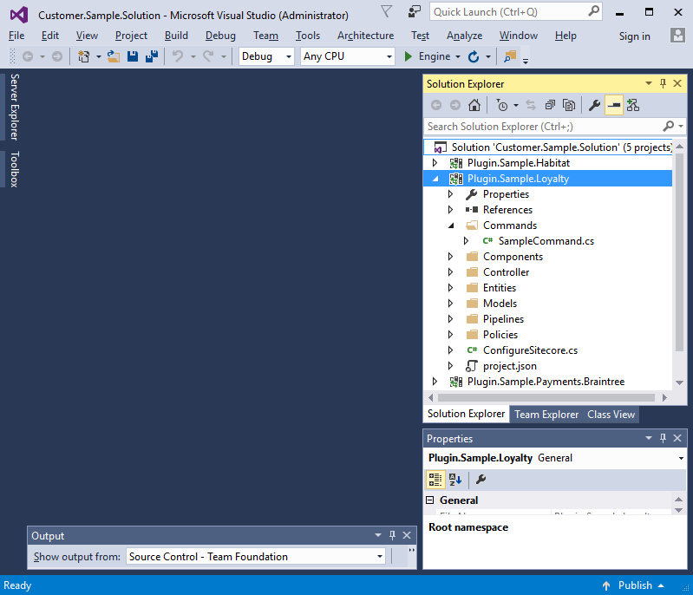Click the notifications filter flag icon
Viewport: 693px width, 595px height.
coord(386,11)
